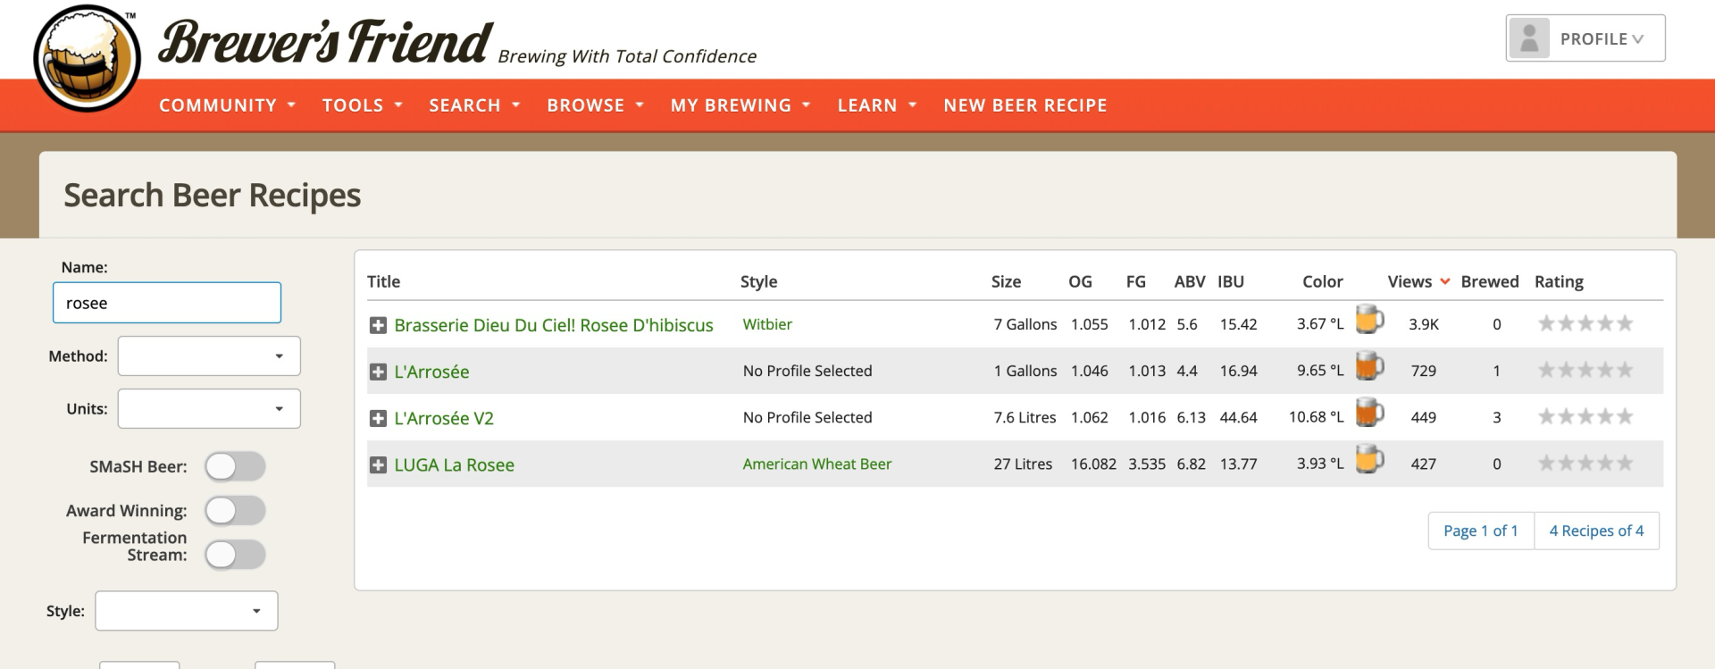Click the star rating for LUGA La Rosee

coord(1585,464)
